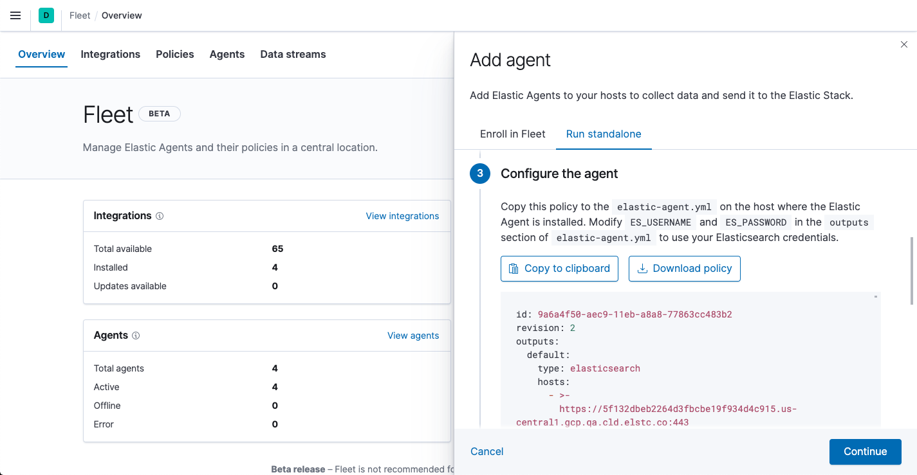
Task: Open the info tooltip beside Integrations heading
Action: (x=160, y=215)
